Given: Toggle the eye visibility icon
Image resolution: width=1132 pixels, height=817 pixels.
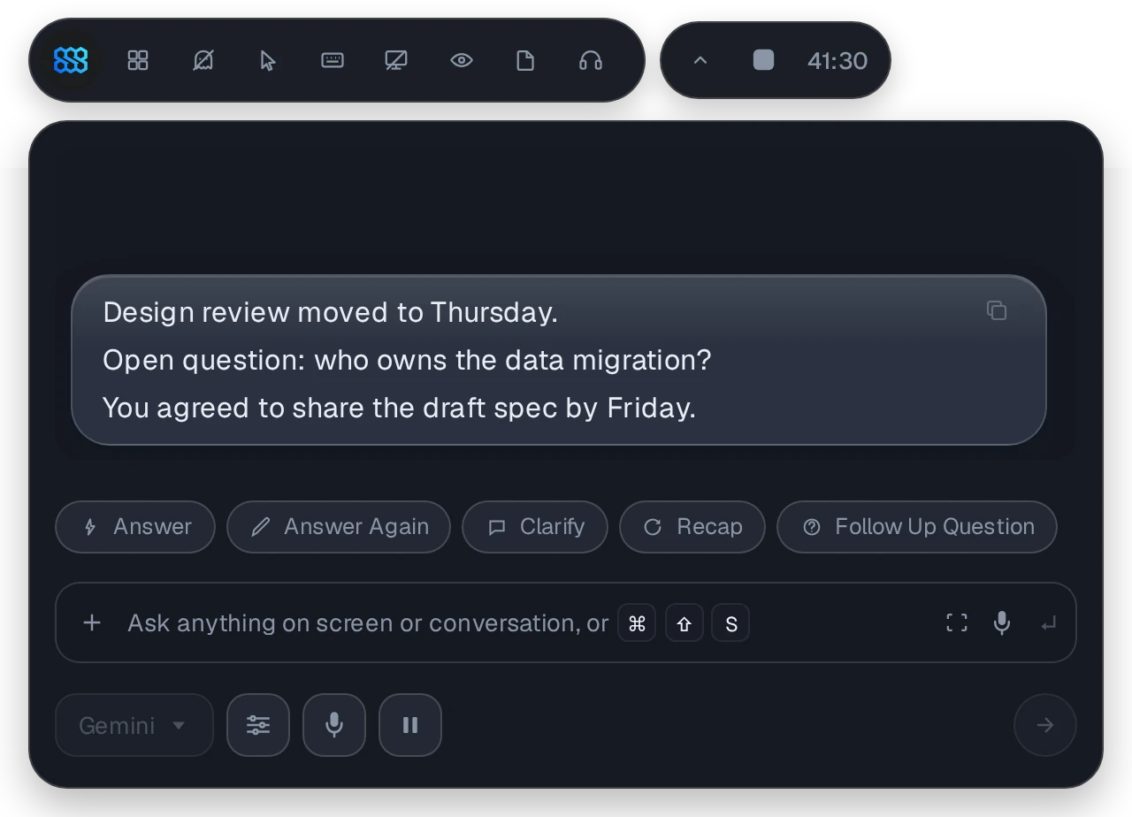Looking at the screenshot, I should pos(462,60).
